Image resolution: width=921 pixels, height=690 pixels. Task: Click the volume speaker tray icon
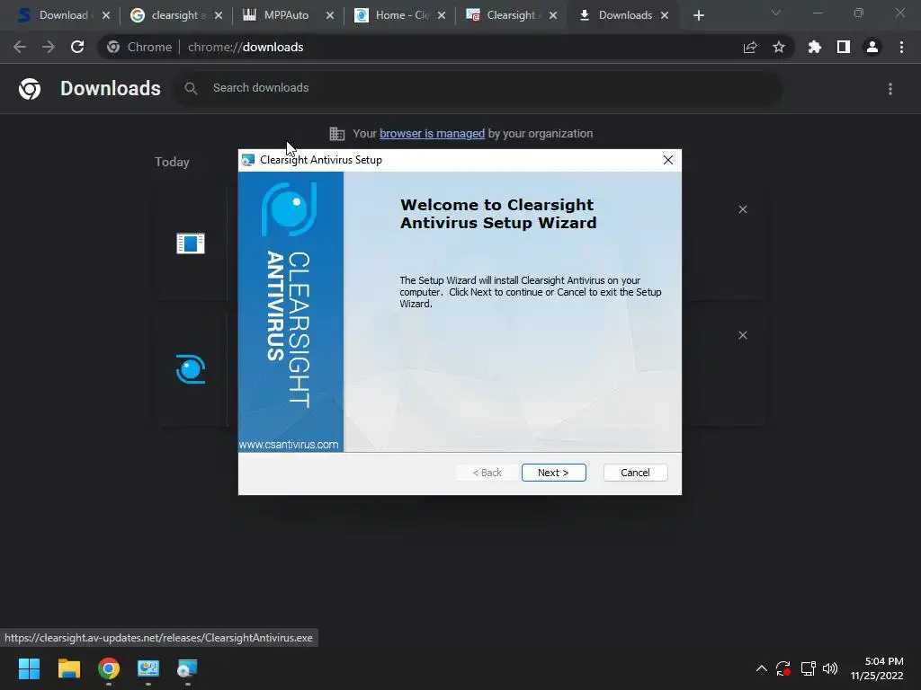point(830,668)
